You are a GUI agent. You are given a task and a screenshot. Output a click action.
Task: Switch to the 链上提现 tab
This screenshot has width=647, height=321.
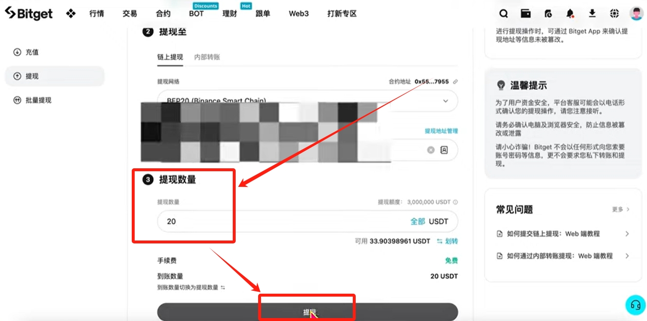(170, 57)
